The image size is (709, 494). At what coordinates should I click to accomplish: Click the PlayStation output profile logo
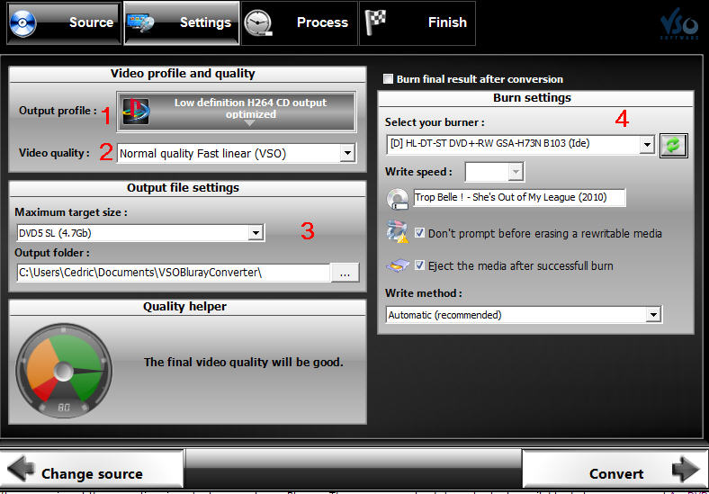pyautogui.click(x=136, y=112)
